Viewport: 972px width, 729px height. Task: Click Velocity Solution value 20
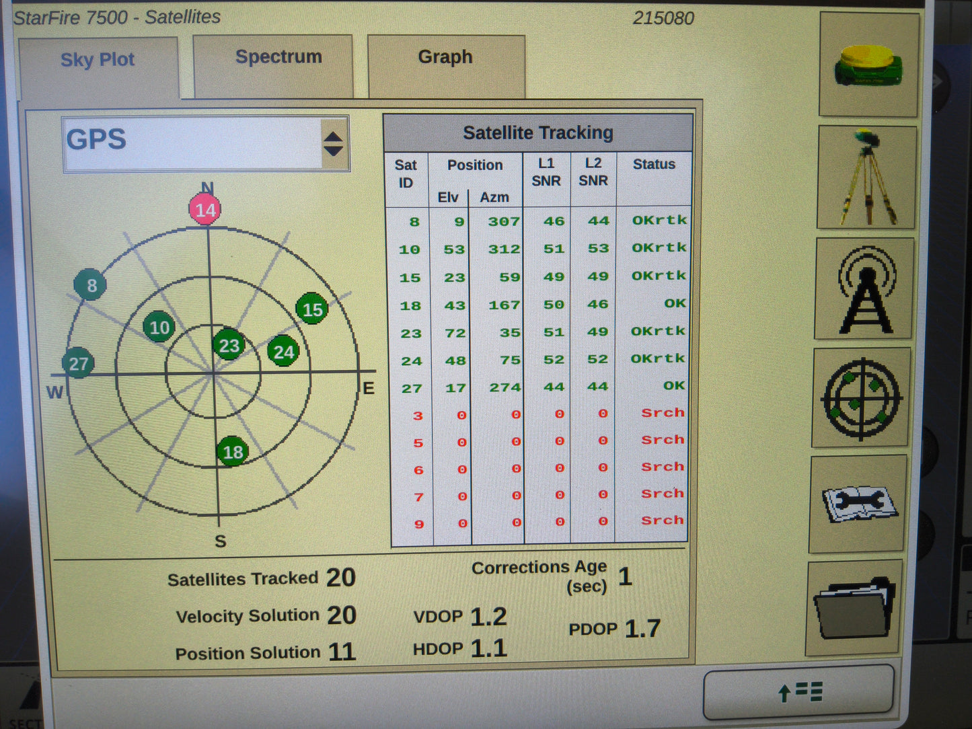[x=342, y=615]
